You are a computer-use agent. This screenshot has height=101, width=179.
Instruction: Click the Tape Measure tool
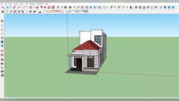point(58,7)
